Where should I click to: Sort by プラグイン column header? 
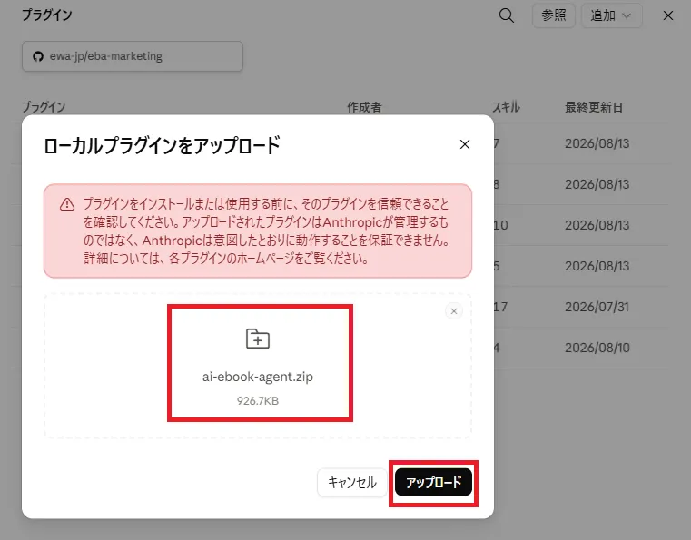44,107
